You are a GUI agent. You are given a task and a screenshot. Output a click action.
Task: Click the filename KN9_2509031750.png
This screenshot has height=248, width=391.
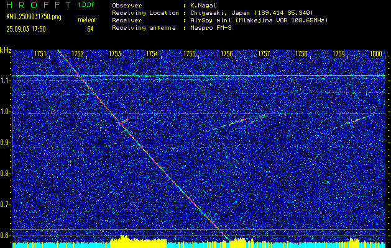[34, 17]
